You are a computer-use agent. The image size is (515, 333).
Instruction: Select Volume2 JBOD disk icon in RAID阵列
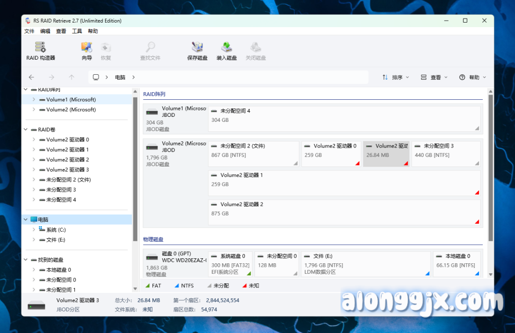(x=152, y=147)
